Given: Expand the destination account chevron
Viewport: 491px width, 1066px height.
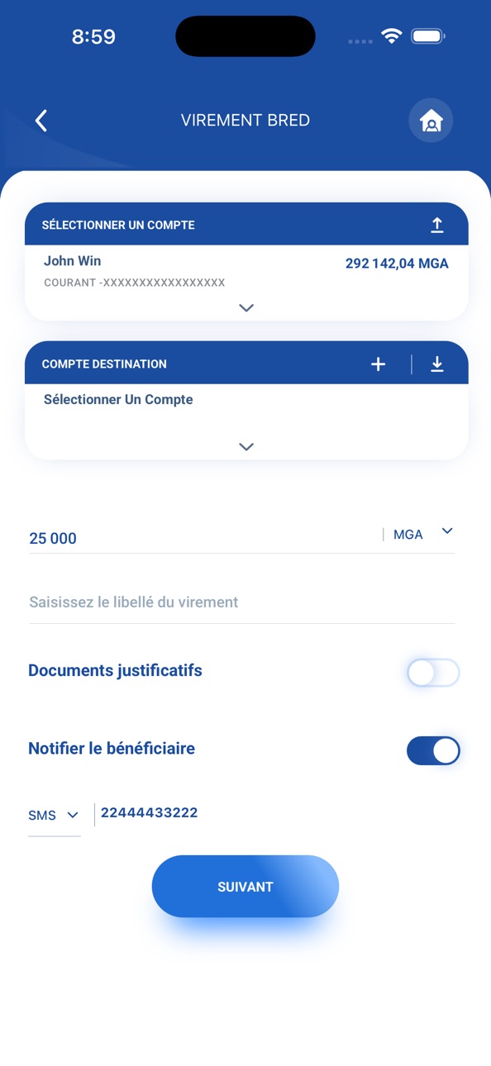Looking at the screenshot, I should tap(246, 447).
